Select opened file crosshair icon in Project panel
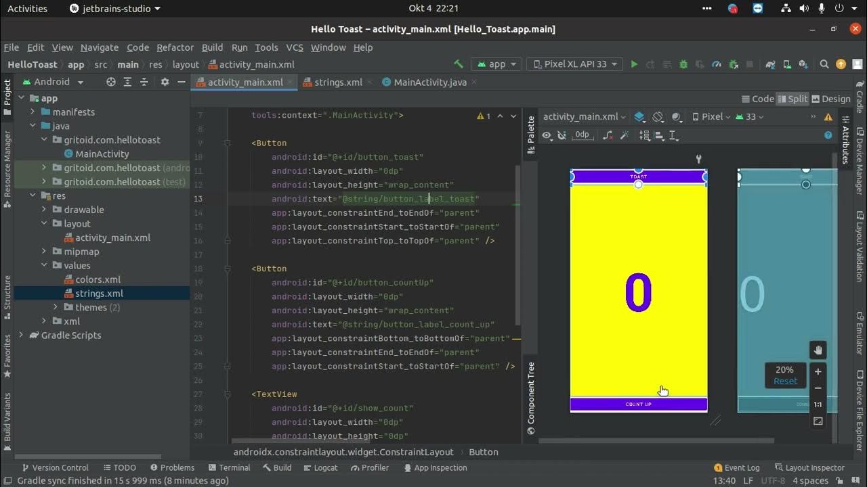 (x=111, y=82)
